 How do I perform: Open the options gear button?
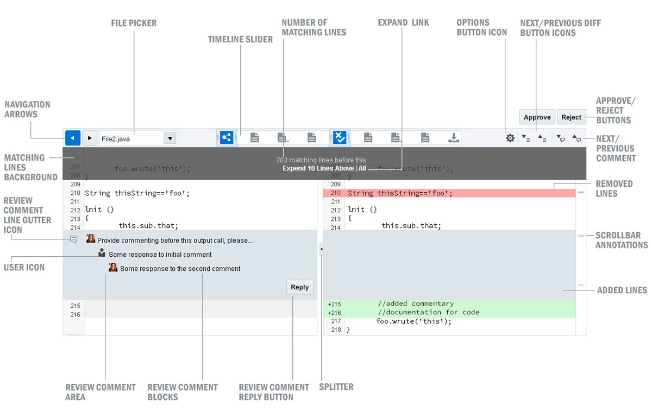[x=510, y=138]
